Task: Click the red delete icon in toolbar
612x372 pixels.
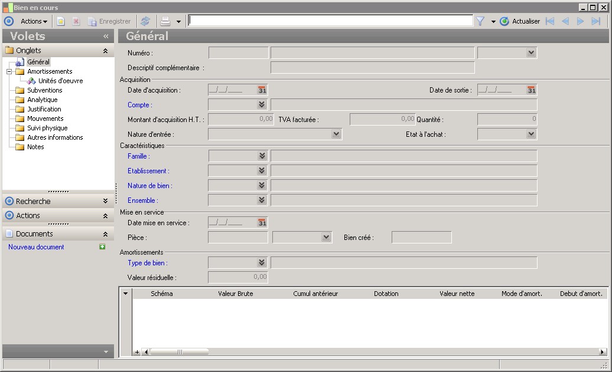Action: tap(76, 21)
